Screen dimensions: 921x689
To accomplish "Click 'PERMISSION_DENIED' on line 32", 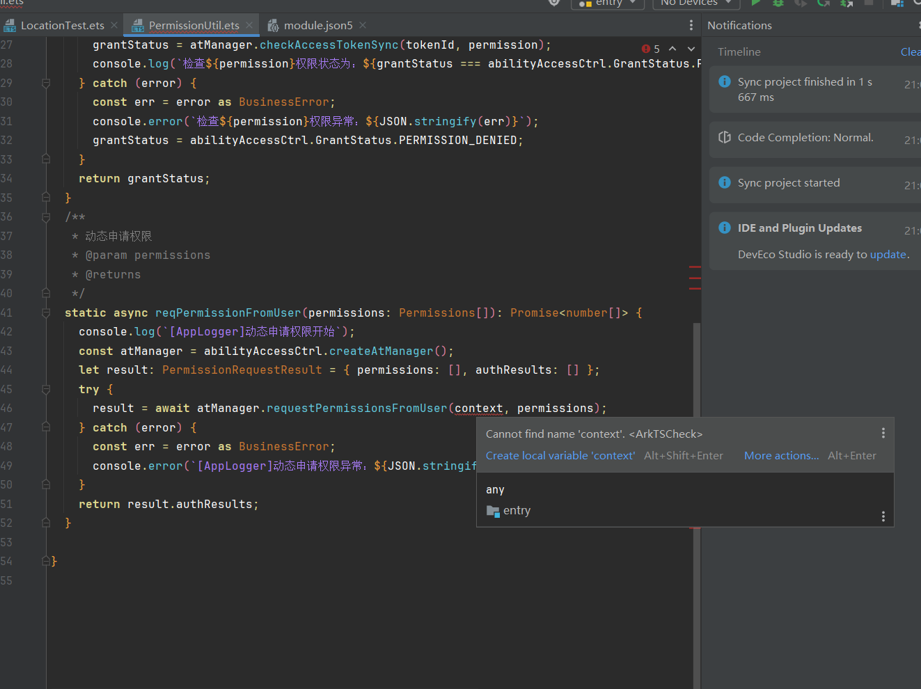I will (x=457, y=141).
